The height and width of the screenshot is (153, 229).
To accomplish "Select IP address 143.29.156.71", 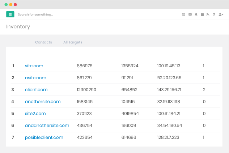I will point(169,90).
